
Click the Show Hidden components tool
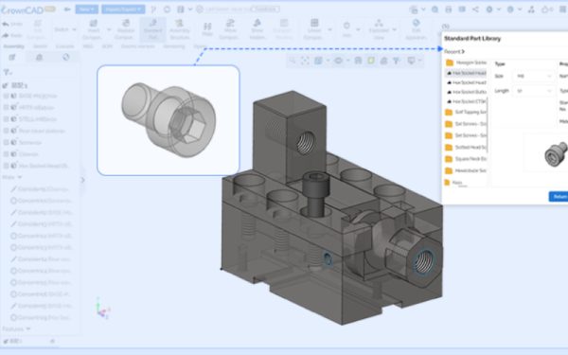pos(257,29)
